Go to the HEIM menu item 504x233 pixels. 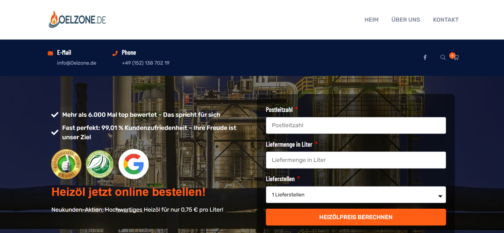[371, 20]
